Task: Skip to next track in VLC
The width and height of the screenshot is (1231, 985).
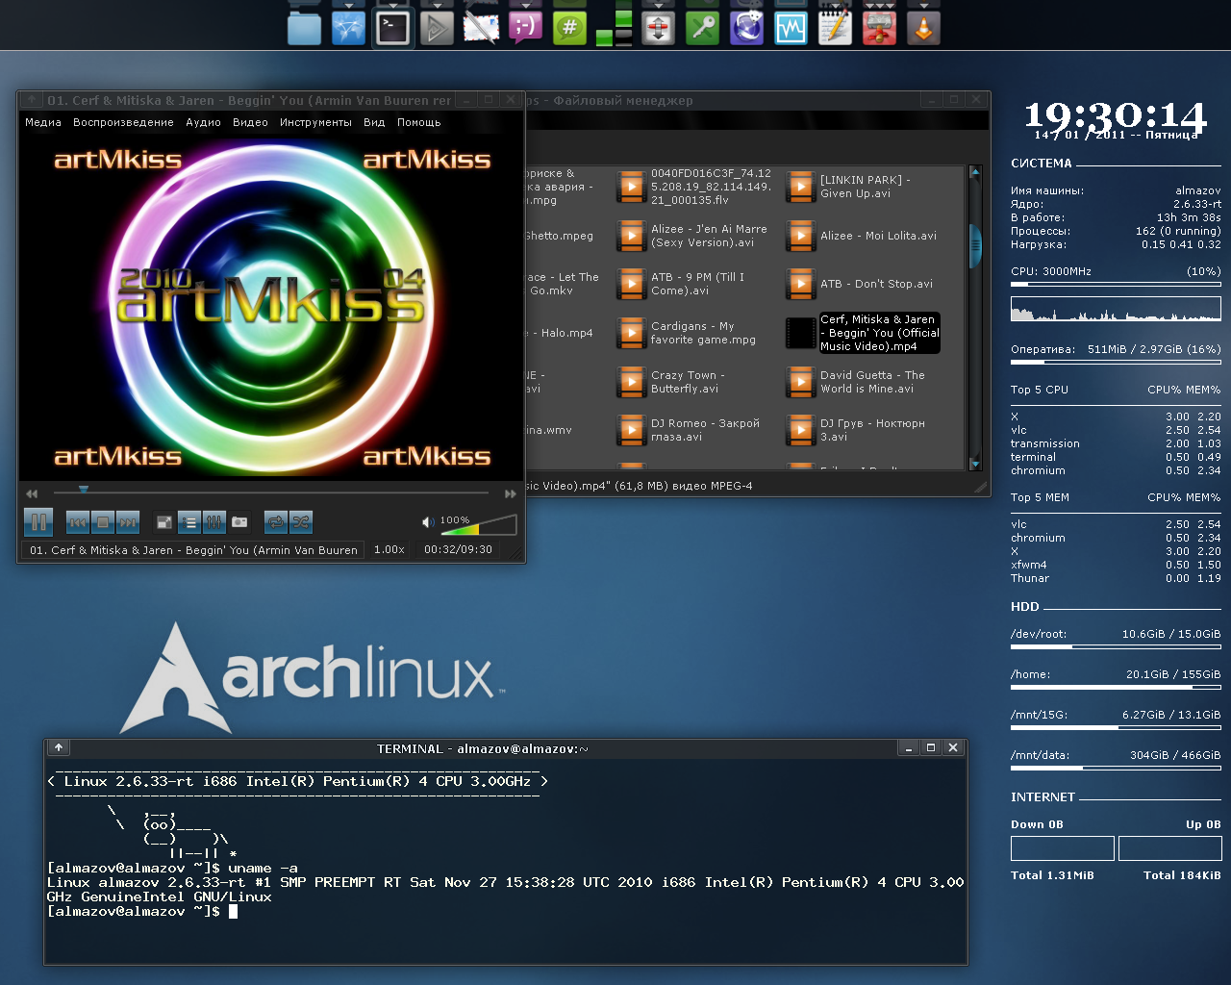Action: point(128,522)
